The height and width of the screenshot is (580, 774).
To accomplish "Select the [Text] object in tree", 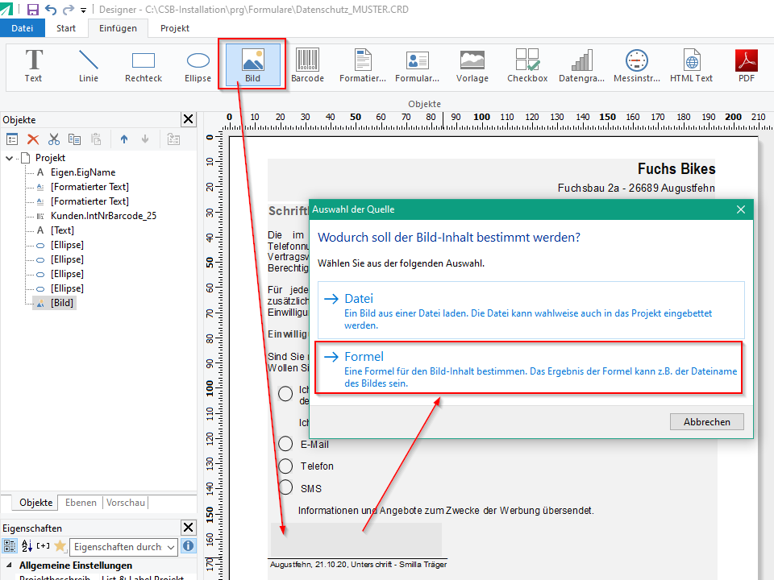I will coord(62,230).
